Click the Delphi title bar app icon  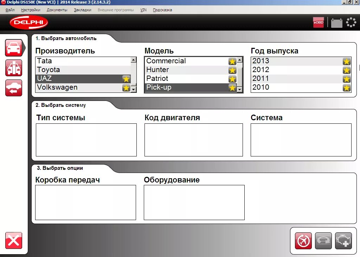click(x=3, y=2)
